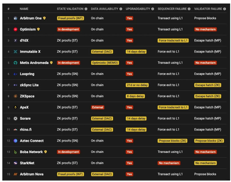
Task: Click the dYdX logo icon
Action: click(15, 40)
